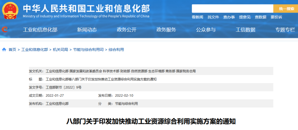
Task: Click 发布机构 value 工业和信息化部
Action: pos(57,104)
